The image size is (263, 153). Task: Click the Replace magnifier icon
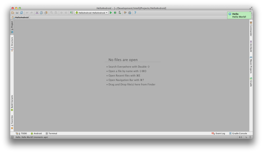56,13
